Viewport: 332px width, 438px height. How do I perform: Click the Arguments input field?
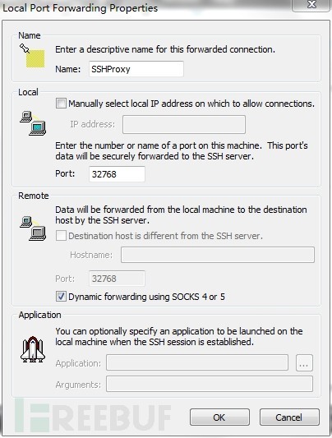click(210, 384)
